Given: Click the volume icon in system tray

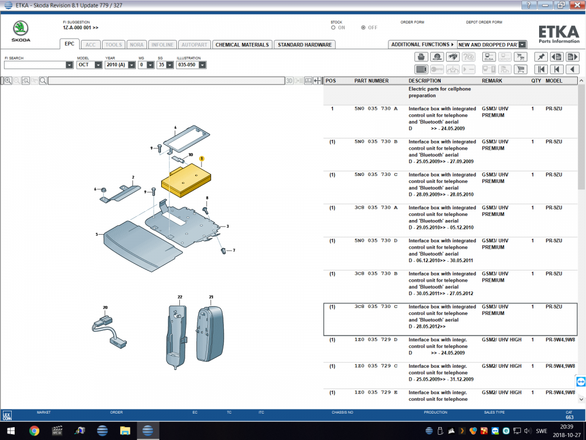Looking at the screenshot, I should point(528,431).
